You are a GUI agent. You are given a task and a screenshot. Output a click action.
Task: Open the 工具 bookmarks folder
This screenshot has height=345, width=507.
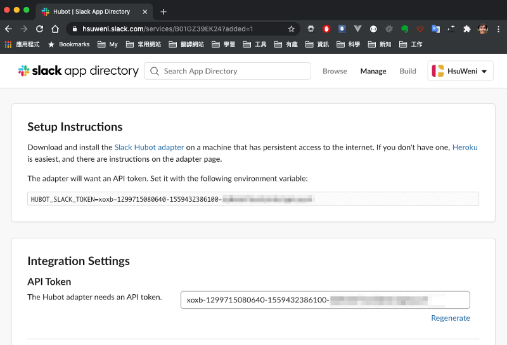point(255,44)
